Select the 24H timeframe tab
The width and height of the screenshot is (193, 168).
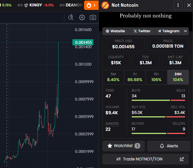coord(178,77)
